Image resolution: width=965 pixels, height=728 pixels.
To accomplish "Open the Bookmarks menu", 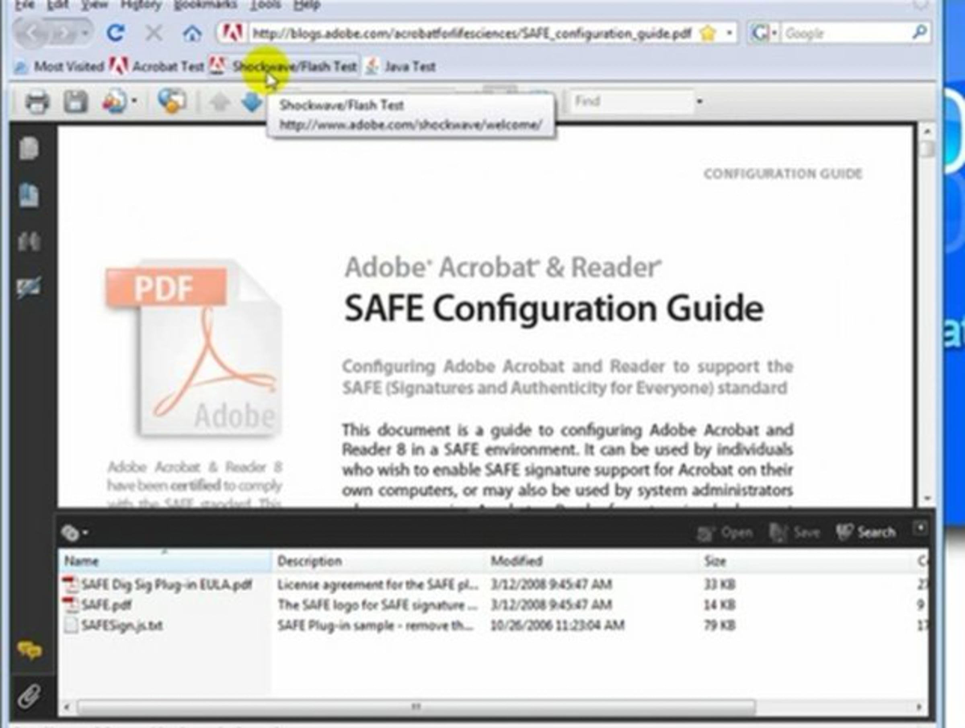I will [205, 5].
